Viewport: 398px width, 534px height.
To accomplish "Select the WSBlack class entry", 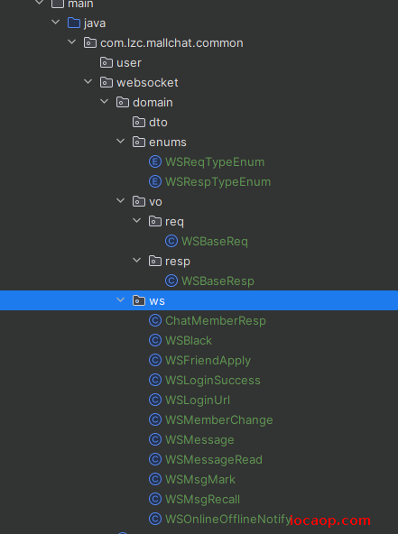I will click(189, 341).
